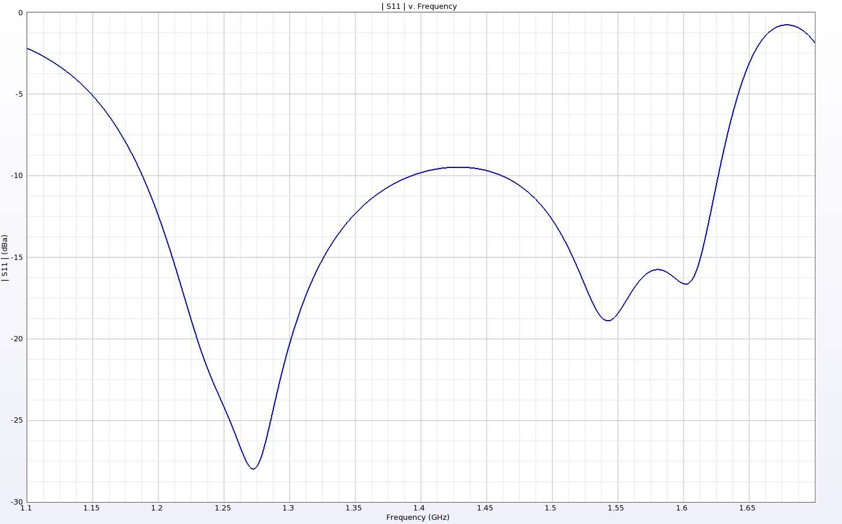Click the '| S11 | v. Frequency' plot title
This screenshot has height=524, width=842.
[x=419, y=6]
